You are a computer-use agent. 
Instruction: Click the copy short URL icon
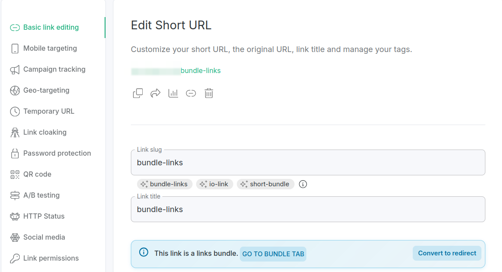pyautogui.click(x=138, y=93)
